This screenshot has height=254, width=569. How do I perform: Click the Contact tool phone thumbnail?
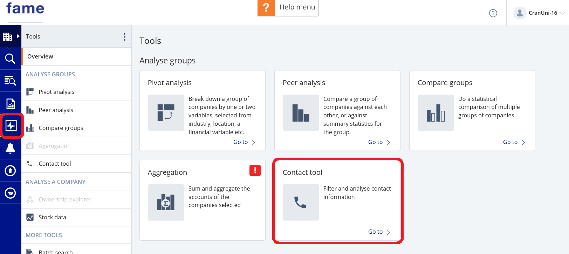(x=301, y=202)
